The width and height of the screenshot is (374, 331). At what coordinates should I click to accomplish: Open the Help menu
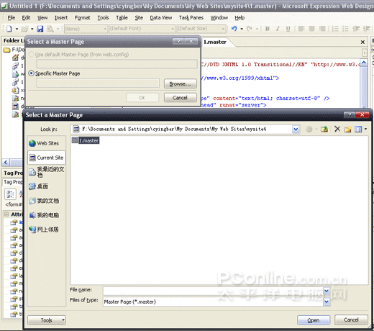tap(240, 18)
